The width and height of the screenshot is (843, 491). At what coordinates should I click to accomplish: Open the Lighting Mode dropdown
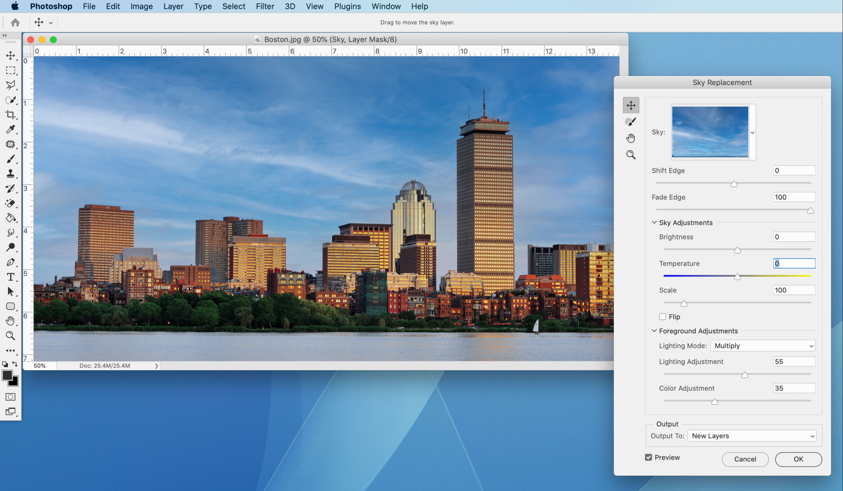click(x=763, y=346)
